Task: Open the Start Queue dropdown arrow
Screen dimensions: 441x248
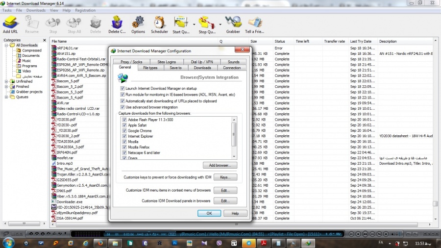Action: pos(194,25)
